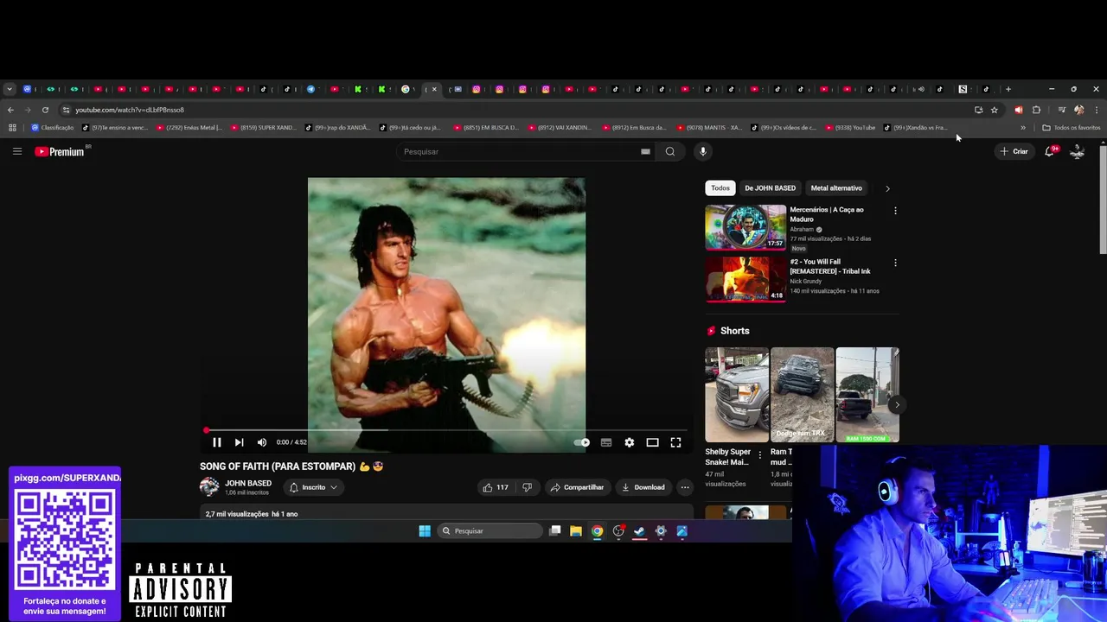This screenshot has height=622, width=1107.
Task: Close the active browser tab
Action: [434, 89]
